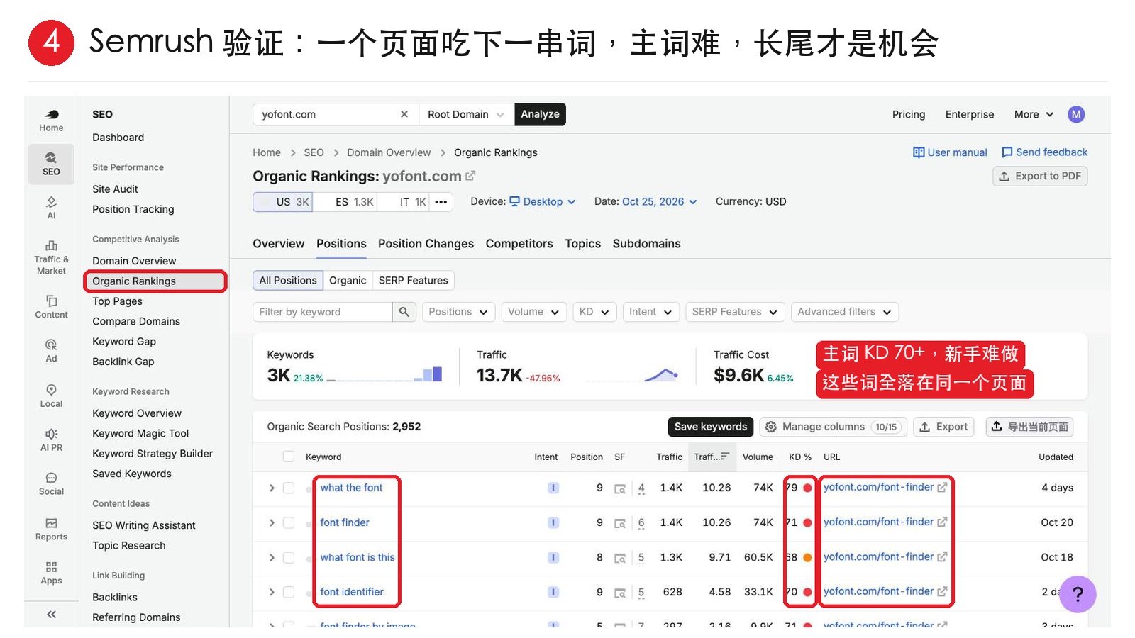This screenshot has width=1135, height=638.
Task: Select the Organic positions tab
Action: [348, 281]
